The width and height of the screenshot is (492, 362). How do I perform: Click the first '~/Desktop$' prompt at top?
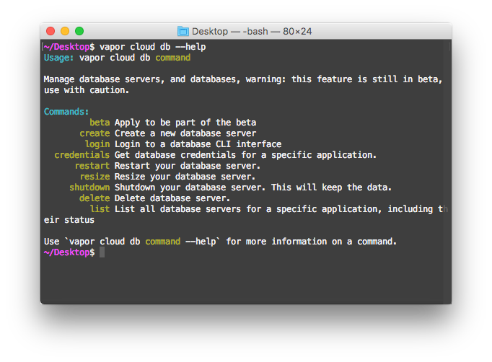point(69,47)
